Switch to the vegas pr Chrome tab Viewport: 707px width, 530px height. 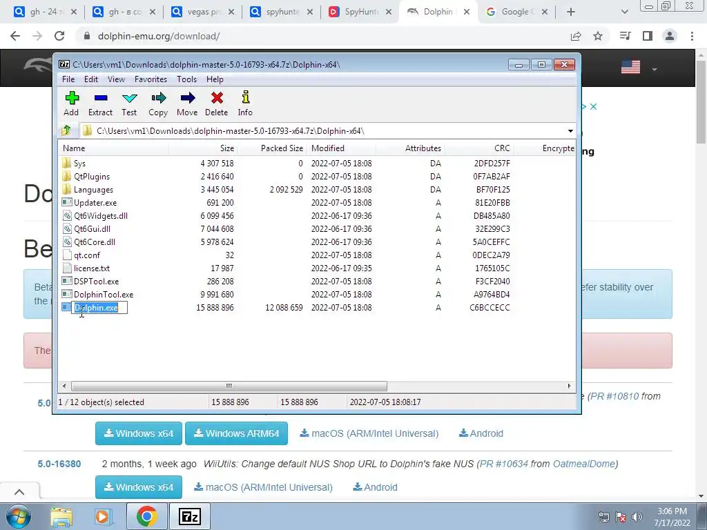click(202, 12)
